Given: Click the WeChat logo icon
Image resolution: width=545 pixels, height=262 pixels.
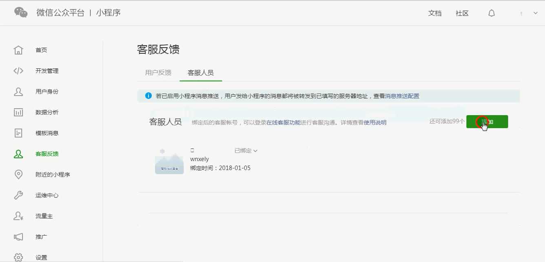Looking at the screenshot, I should pos(21,13).
